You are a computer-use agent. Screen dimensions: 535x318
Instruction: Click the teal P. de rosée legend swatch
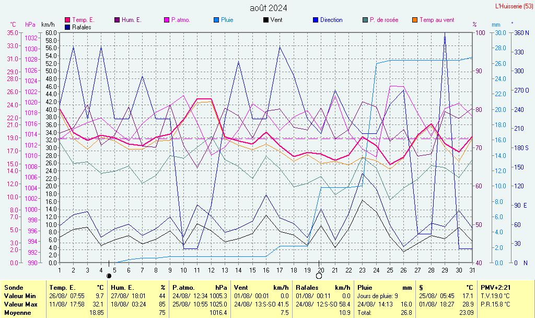pyautogui.click(x=365, y=20)
